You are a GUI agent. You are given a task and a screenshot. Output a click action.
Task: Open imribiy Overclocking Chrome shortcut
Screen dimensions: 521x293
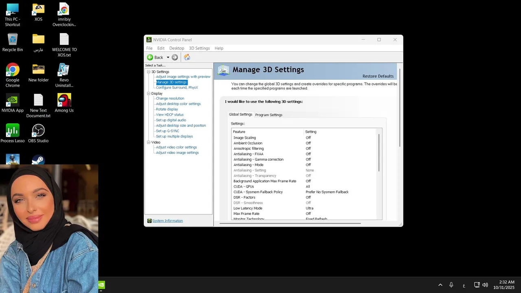pos(64,15)
